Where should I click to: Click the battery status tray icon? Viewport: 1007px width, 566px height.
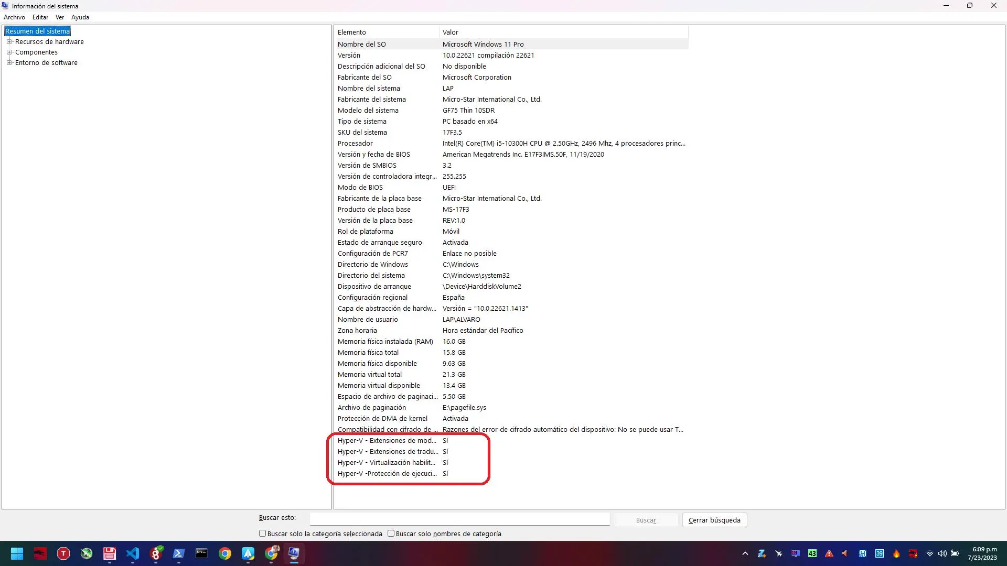(955, 553)
